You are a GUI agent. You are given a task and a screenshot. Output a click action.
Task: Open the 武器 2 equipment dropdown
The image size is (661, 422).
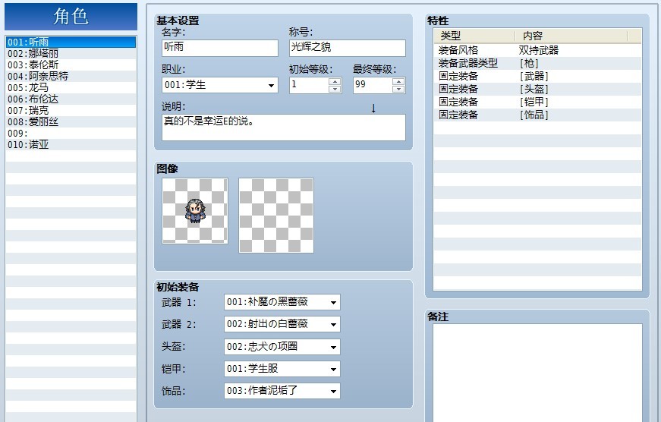pyautogui.click(x=282, y=324)
